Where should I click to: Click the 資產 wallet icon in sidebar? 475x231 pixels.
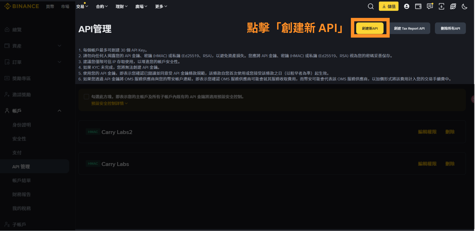coord(7,46)
